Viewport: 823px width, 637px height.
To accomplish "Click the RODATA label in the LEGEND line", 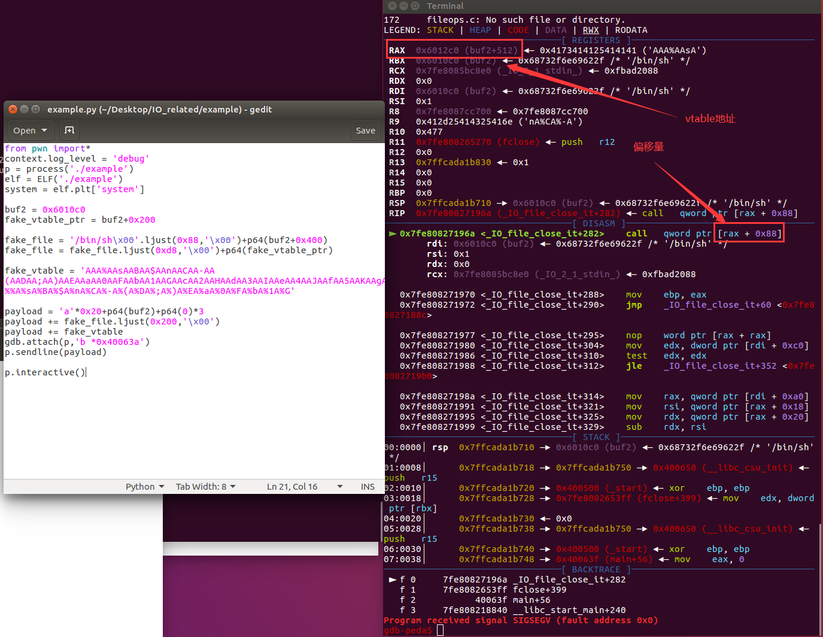I will pyautogui.click(x=631, y=30).
